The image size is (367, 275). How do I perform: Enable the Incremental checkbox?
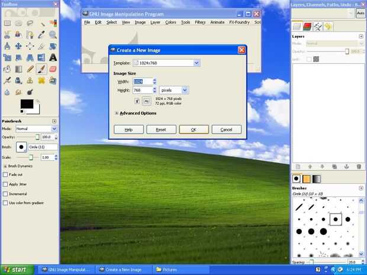pyautogui.click(x=5, y=194)
